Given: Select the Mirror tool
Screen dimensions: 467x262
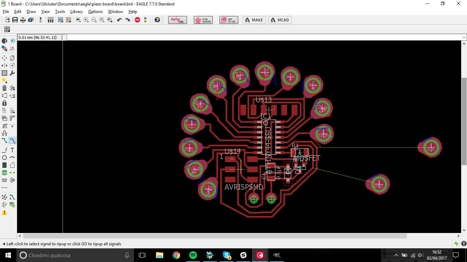Looking at the screenshot, I should 4,65.
